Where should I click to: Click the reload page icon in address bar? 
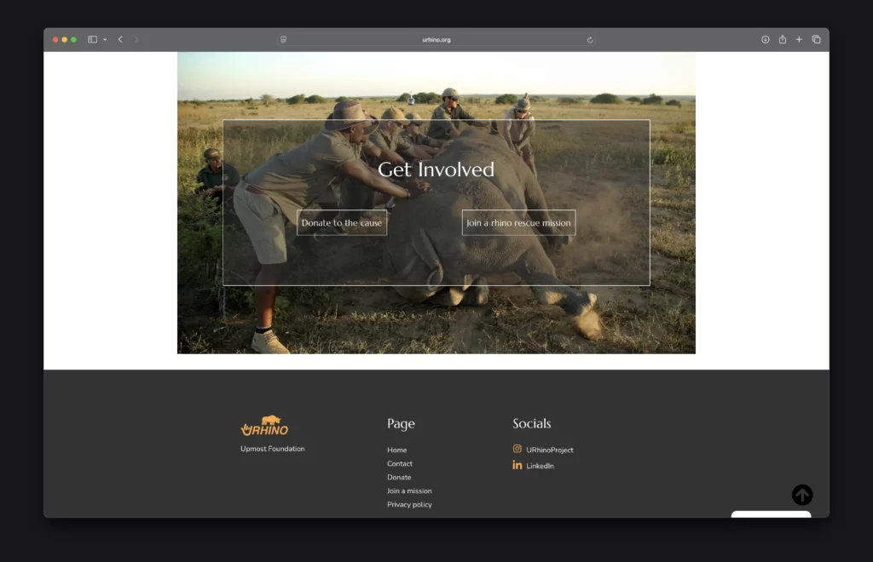590,40
